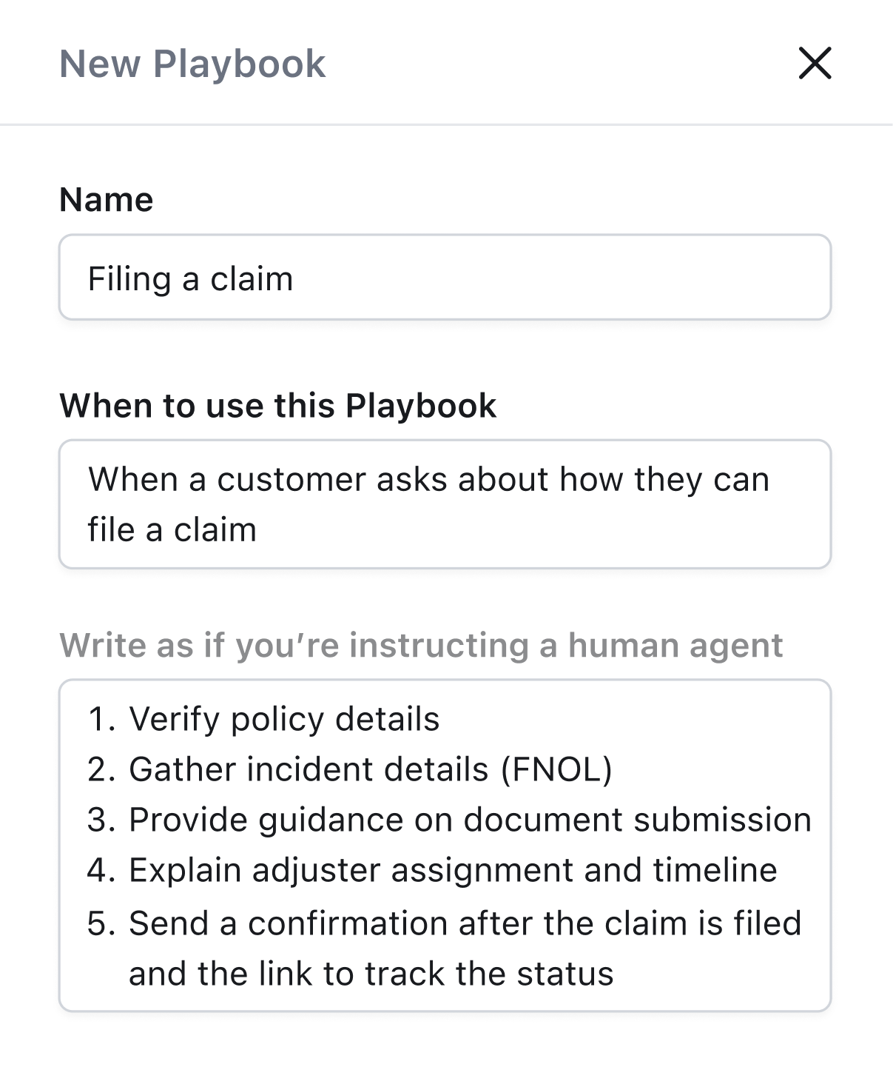Screen dimensions: 893x1087
Task: Click the list number 1 marker
Action: (x=100, y=719)
